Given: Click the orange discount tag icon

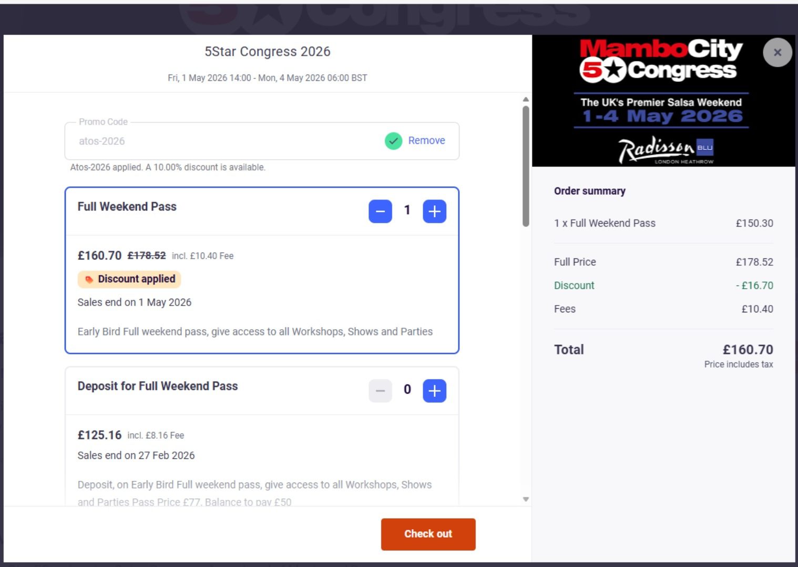Looking at the screenshot, I should (89, 279).
